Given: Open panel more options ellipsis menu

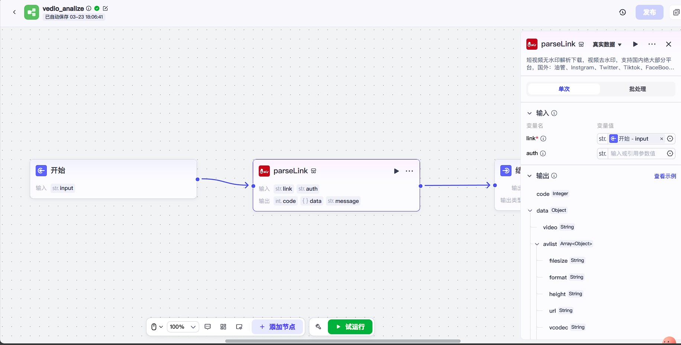Looking at the screenshot, I should [x=652, y=44].
